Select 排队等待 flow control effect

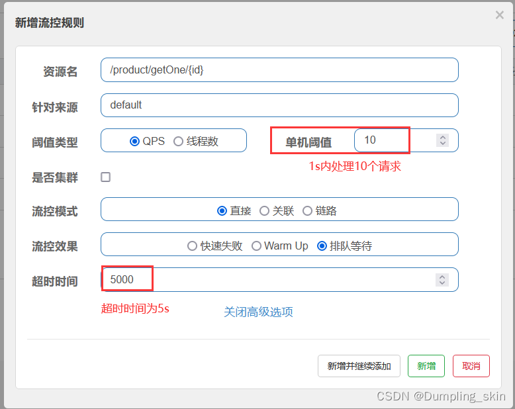click(322, 246)
